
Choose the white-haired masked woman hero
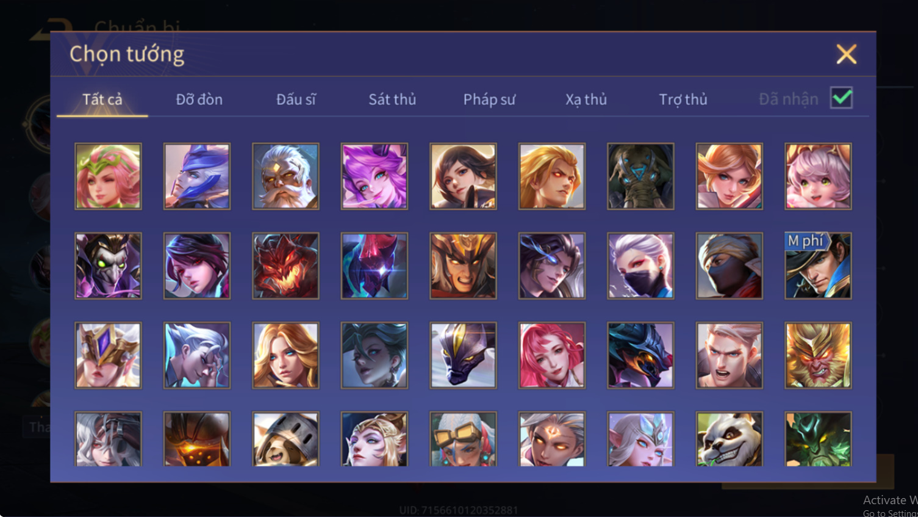tap(640, 266)
